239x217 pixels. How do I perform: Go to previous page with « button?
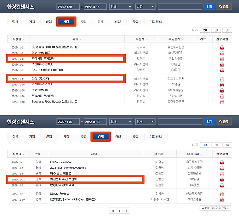coord(113,211)
